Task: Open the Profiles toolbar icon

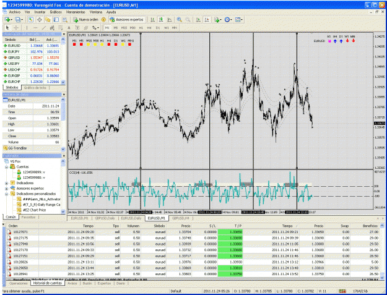Action: 19,20
